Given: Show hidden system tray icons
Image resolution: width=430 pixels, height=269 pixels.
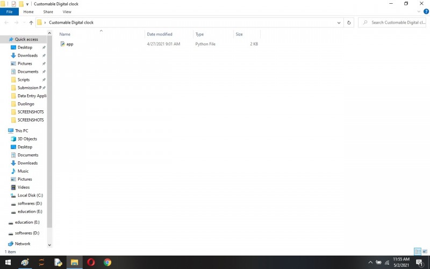Looking at the screenshot, I should pos(370,263).
